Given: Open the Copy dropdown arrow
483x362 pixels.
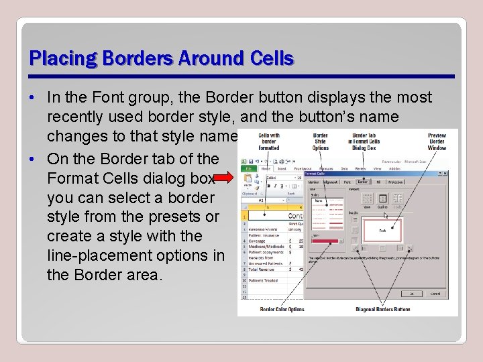Looking at the screenshot, I should click(x=261, y=182).
